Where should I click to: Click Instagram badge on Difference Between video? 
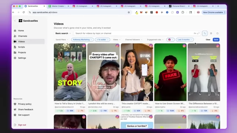(x=218, y=46)
